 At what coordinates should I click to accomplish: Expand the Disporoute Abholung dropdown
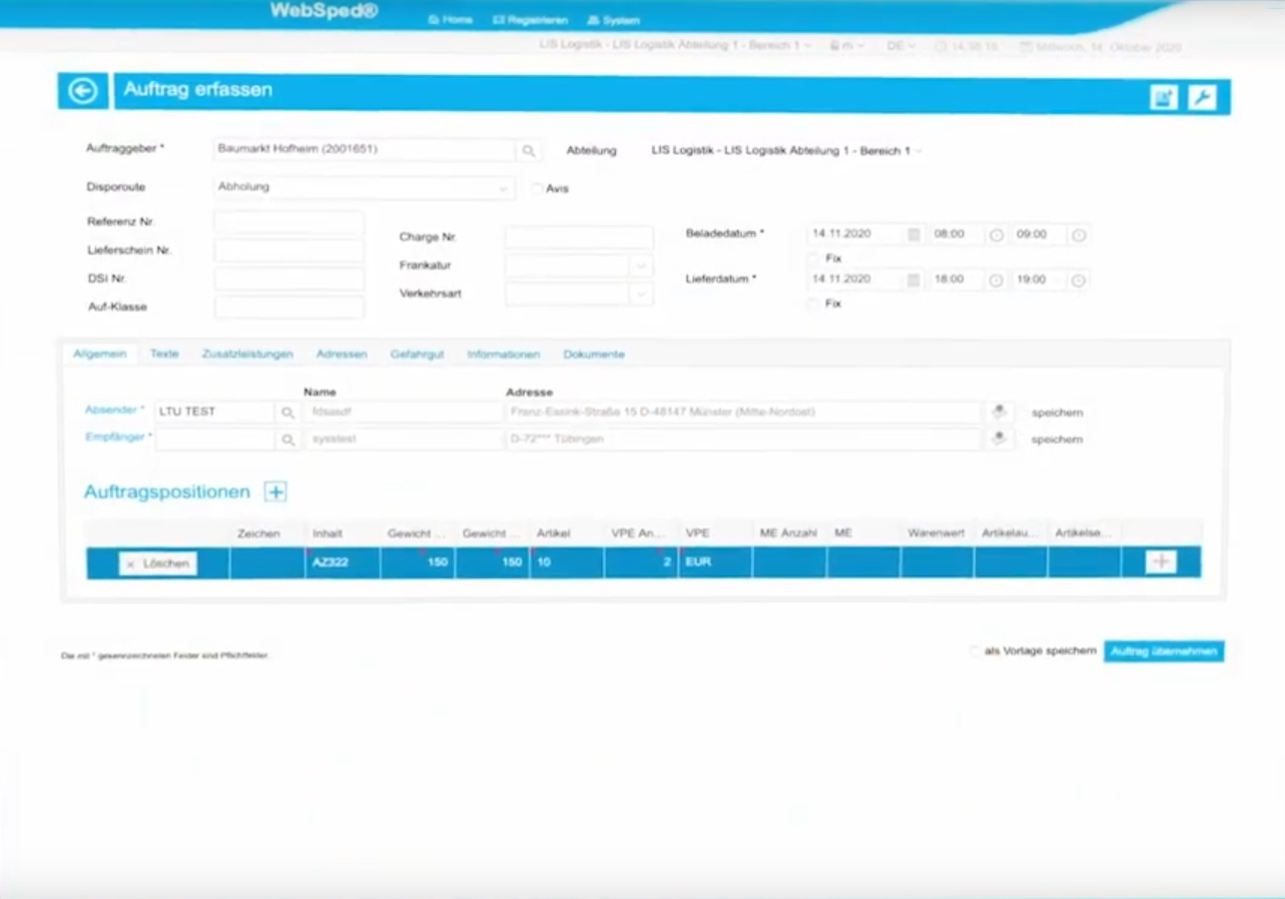tap(502, 188)
